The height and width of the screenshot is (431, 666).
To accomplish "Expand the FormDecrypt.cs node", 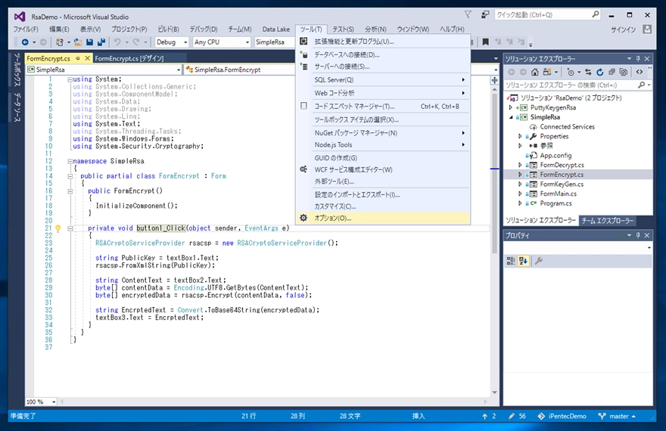I will coord(521,165).
